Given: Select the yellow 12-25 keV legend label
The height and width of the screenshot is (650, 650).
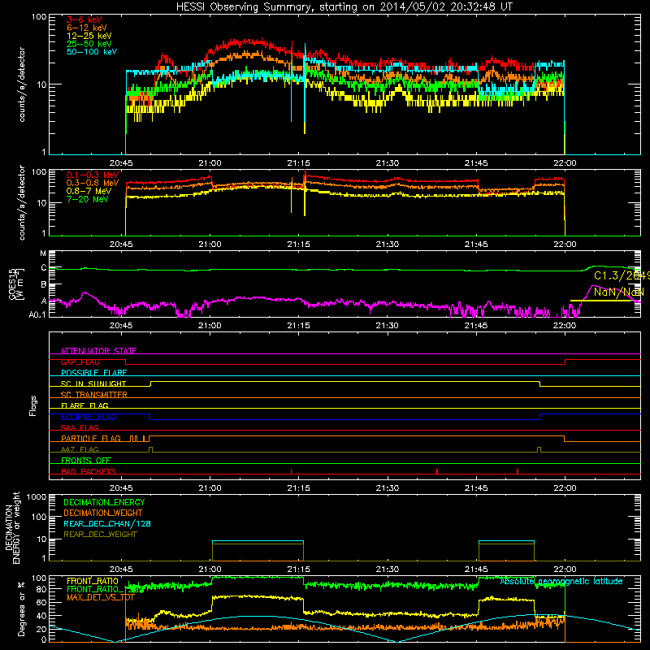Looking at the screenshot, I should click(x=89, y=36).
